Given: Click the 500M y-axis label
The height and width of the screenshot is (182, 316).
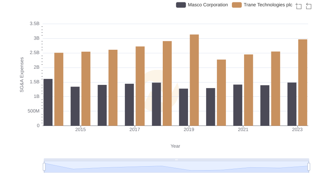Looking at the screenshot, I should (34, 111).
